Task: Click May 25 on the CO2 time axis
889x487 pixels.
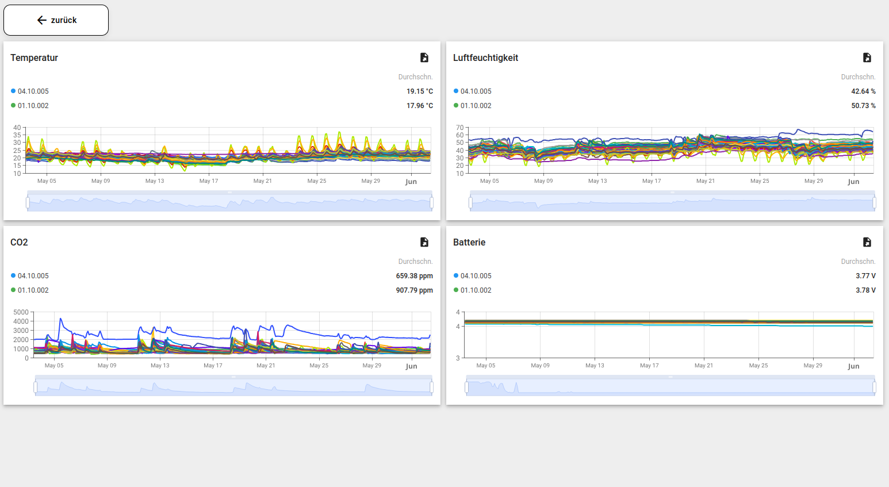Action: pyautogui.click(x=319, y=366)
